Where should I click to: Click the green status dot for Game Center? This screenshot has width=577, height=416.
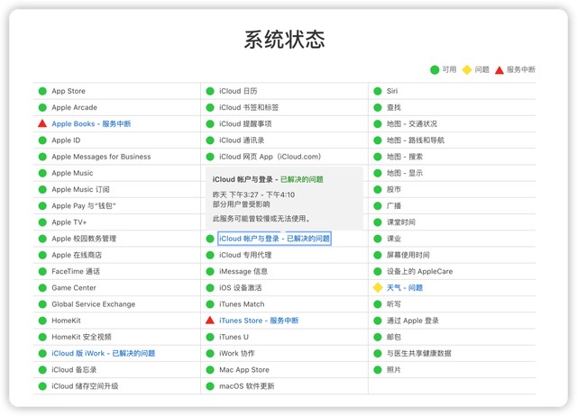pyautogui.click(x=42, y=288)
